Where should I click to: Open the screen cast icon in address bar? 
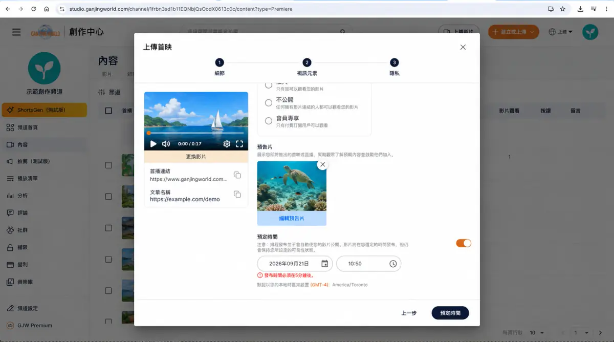pos(551,9)
